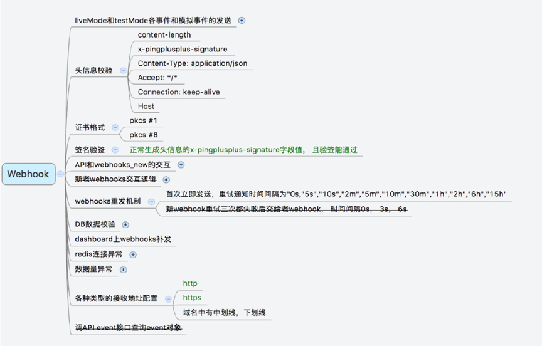This screenshot has height=346, width=542.
Task: Select the struck-through 新老webhooks交互逻辑 topic
Action: point(115,179)
